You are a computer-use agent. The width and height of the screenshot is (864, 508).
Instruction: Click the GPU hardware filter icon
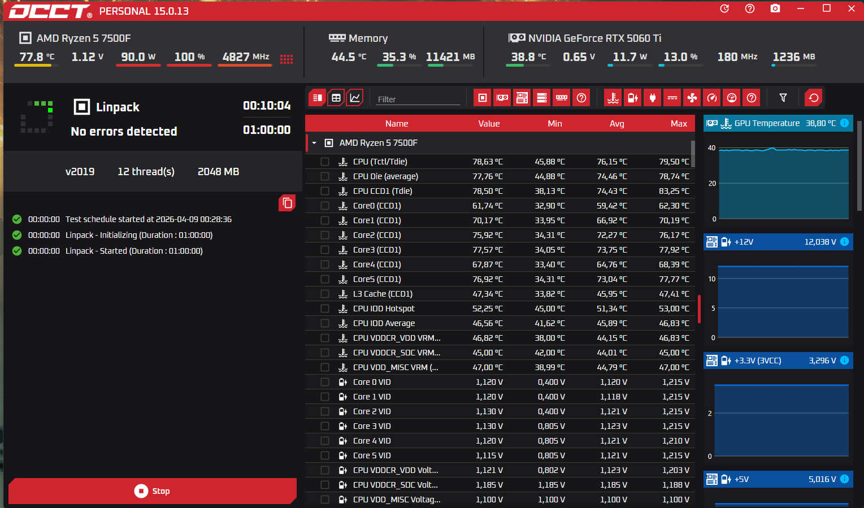(502, 98)
